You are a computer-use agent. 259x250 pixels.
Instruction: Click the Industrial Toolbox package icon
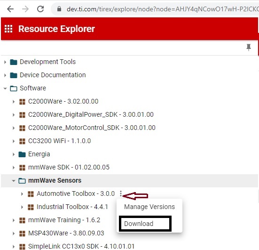click(31, 207)
